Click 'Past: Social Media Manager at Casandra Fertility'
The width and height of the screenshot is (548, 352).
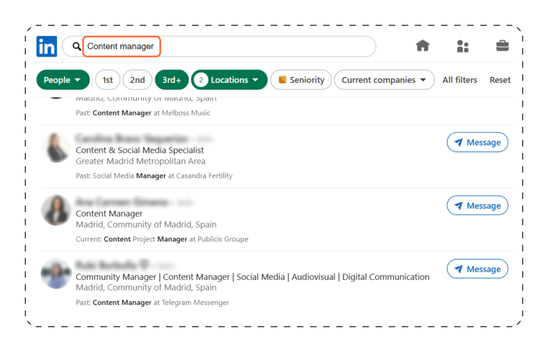click(154, 175)
